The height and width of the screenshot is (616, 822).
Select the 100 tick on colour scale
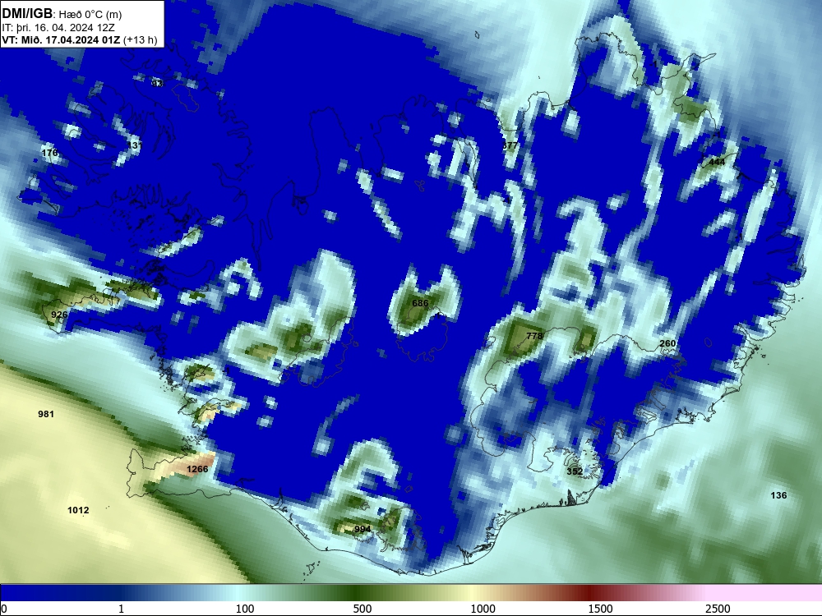(x=245, y=609)
